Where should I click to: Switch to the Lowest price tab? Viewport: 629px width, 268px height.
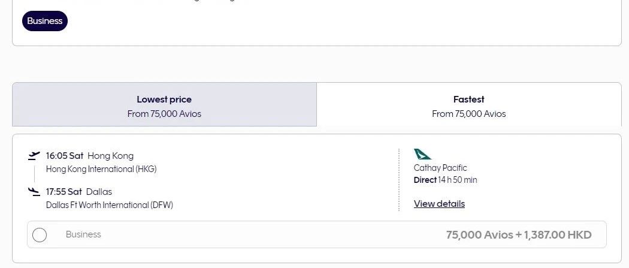click(x=164, y=105)
